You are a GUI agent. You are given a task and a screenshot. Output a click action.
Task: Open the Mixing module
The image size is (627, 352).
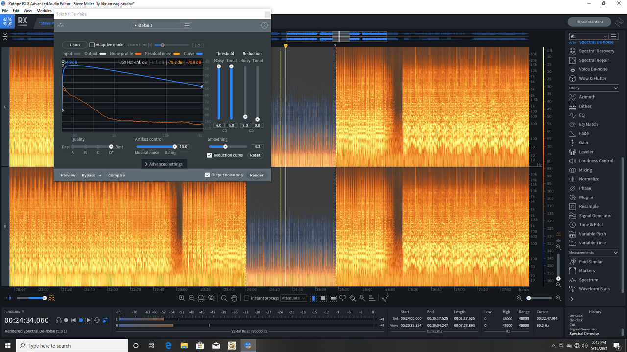point(580,170)
